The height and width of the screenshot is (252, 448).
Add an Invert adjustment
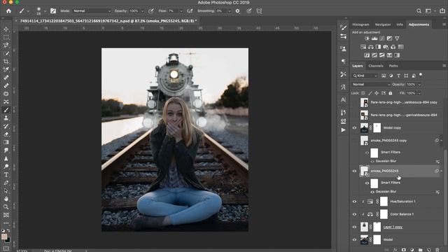pyautogui.click(x=367, y=55)
